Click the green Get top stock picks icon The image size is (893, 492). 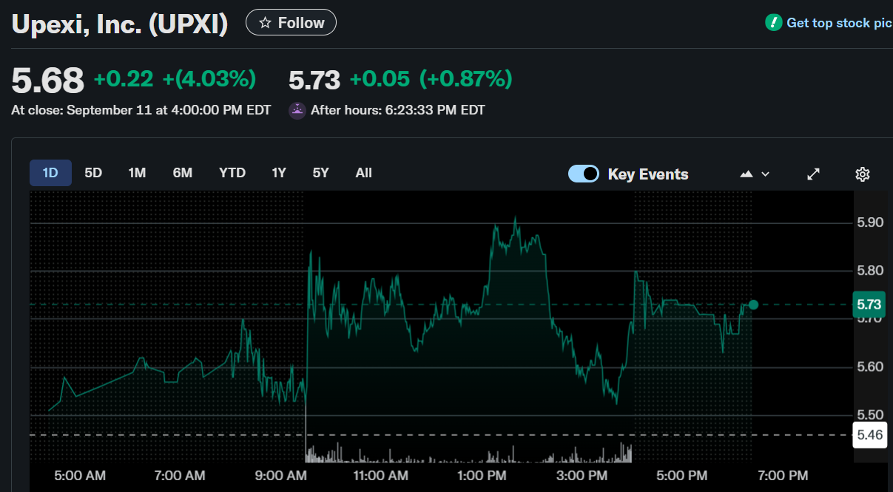[773, 23]
